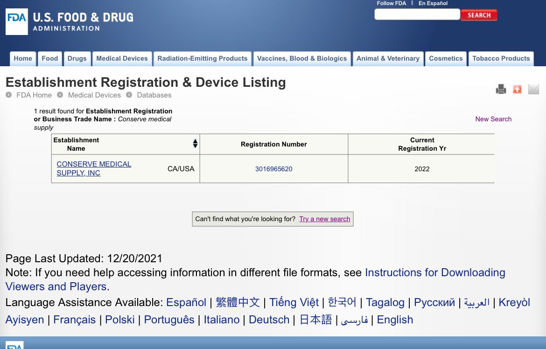Click the red SEARCH button
The image size is (546, 349).
pos(479,15)
